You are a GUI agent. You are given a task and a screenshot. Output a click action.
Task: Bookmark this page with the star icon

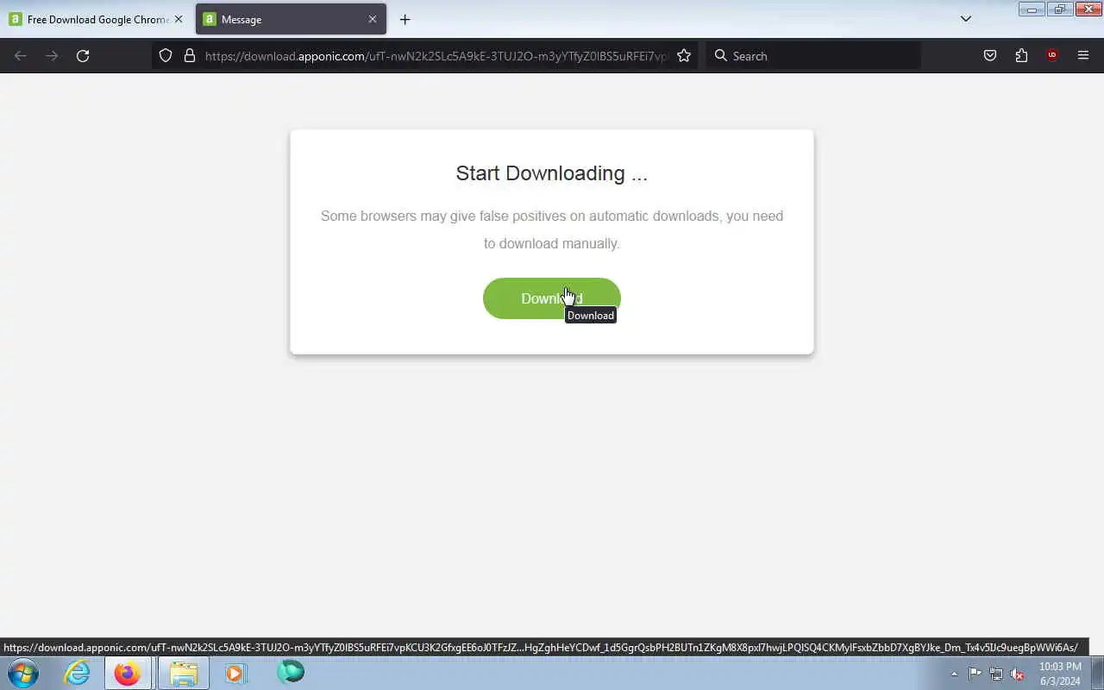[684, 56]
